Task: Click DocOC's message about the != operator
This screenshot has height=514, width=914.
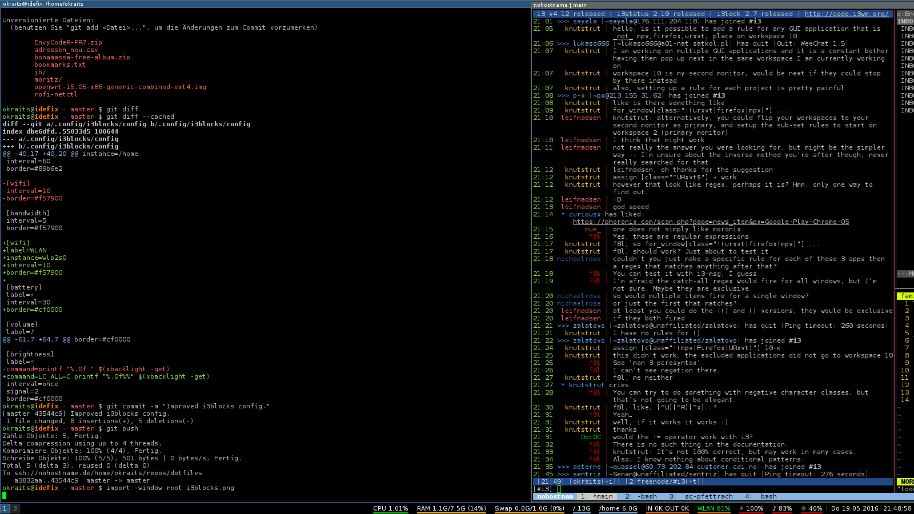Action: [x=683, y=437]
